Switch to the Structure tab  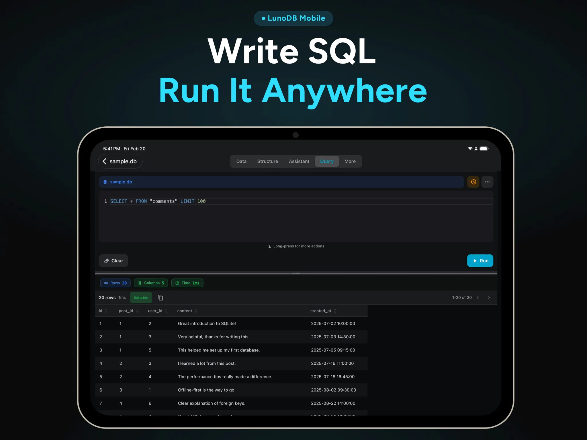click(267, 161)
